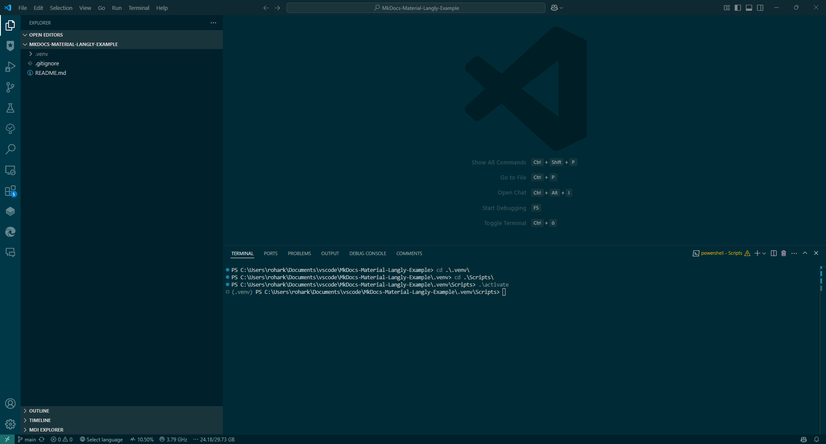
Task: Go forward with the navigation arrow
Action: point(277,8)
